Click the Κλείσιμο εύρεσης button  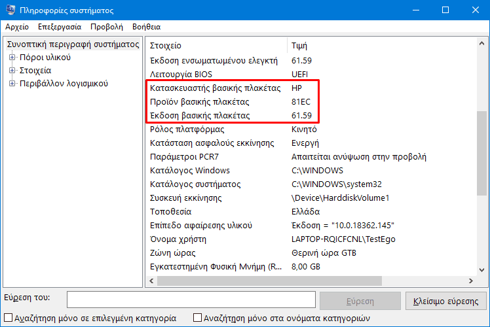pyautogui.click(x=445, y=301)
